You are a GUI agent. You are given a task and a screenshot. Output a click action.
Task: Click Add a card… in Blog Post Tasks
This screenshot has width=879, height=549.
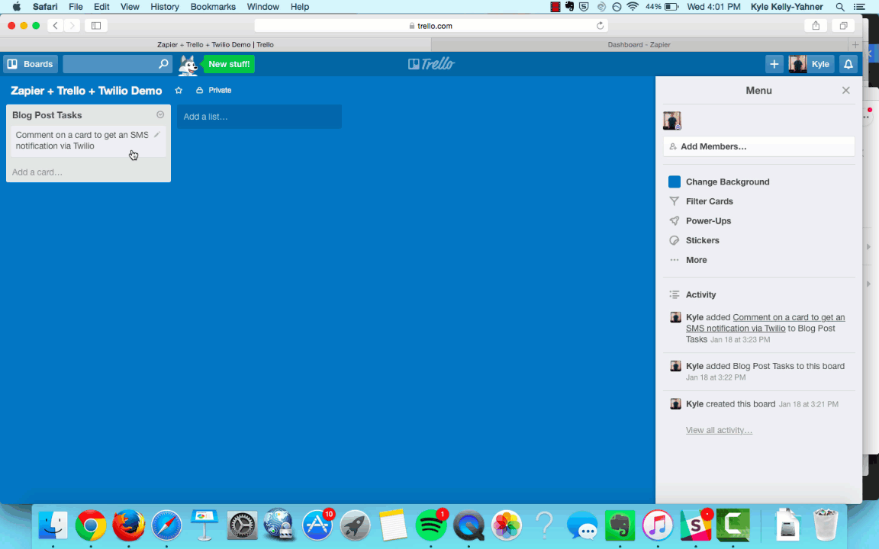(37, 172)
